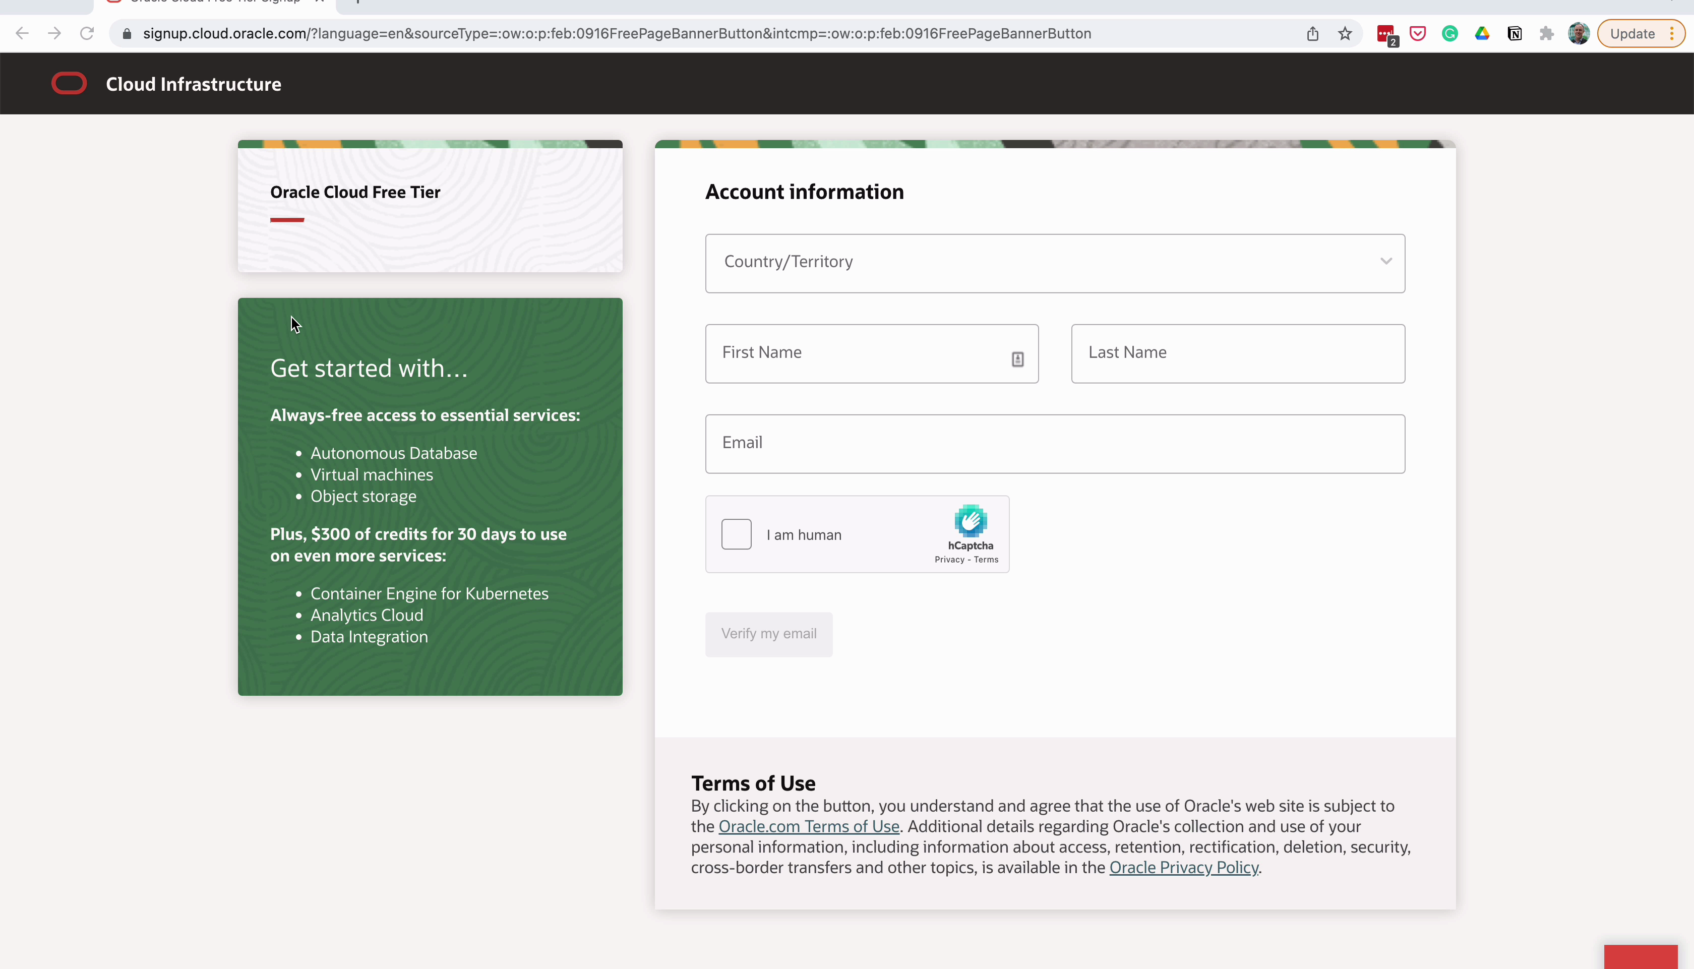Open the Oracle Privacy Policy link
The image size is (1694, 969).
[1184, 867]
